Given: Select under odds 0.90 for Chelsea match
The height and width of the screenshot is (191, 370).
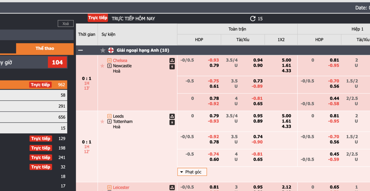Looking at the screenshot, I should coord(258,65).
